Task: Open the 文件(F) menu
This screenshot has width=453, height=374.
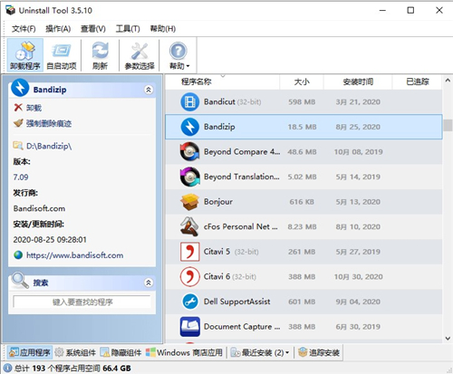Action: 24,29
